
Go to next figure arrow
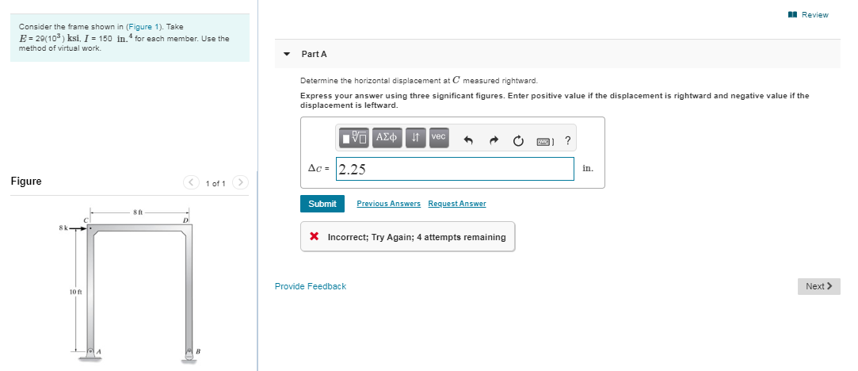240,183
